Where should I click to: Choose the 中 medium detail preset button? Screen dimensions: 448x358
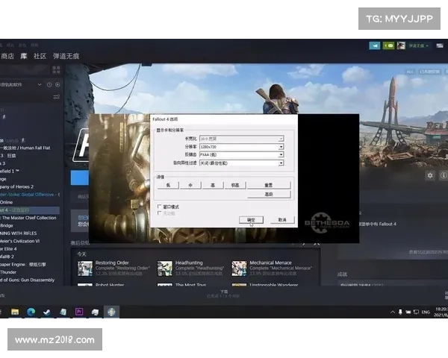(x=190, y=185)
